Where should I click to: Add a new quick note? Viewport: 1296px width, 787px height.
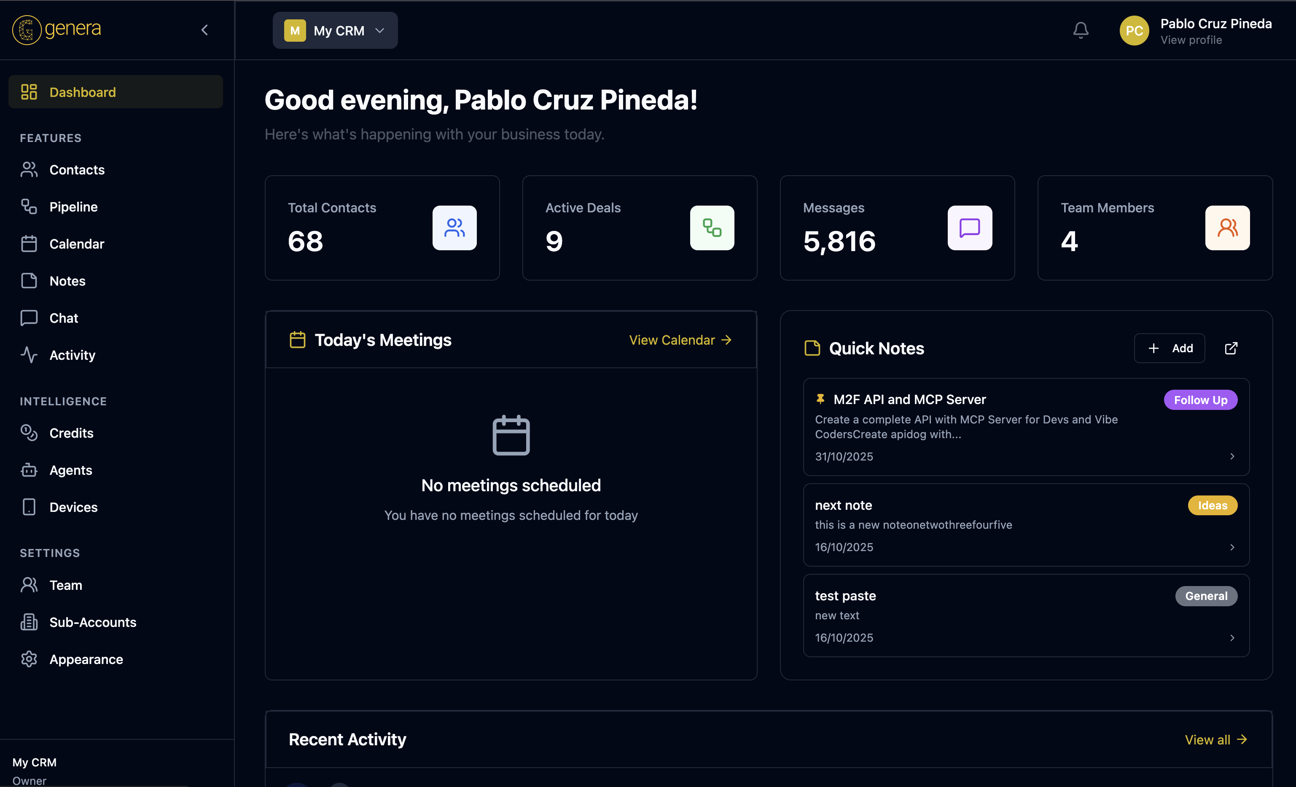click(x=1169, y=348)
